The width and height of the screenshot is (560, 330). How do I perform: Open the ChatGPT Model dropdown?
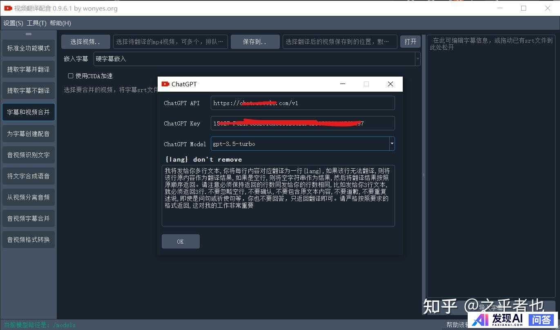pyautogui.click(x=392, y=143)
